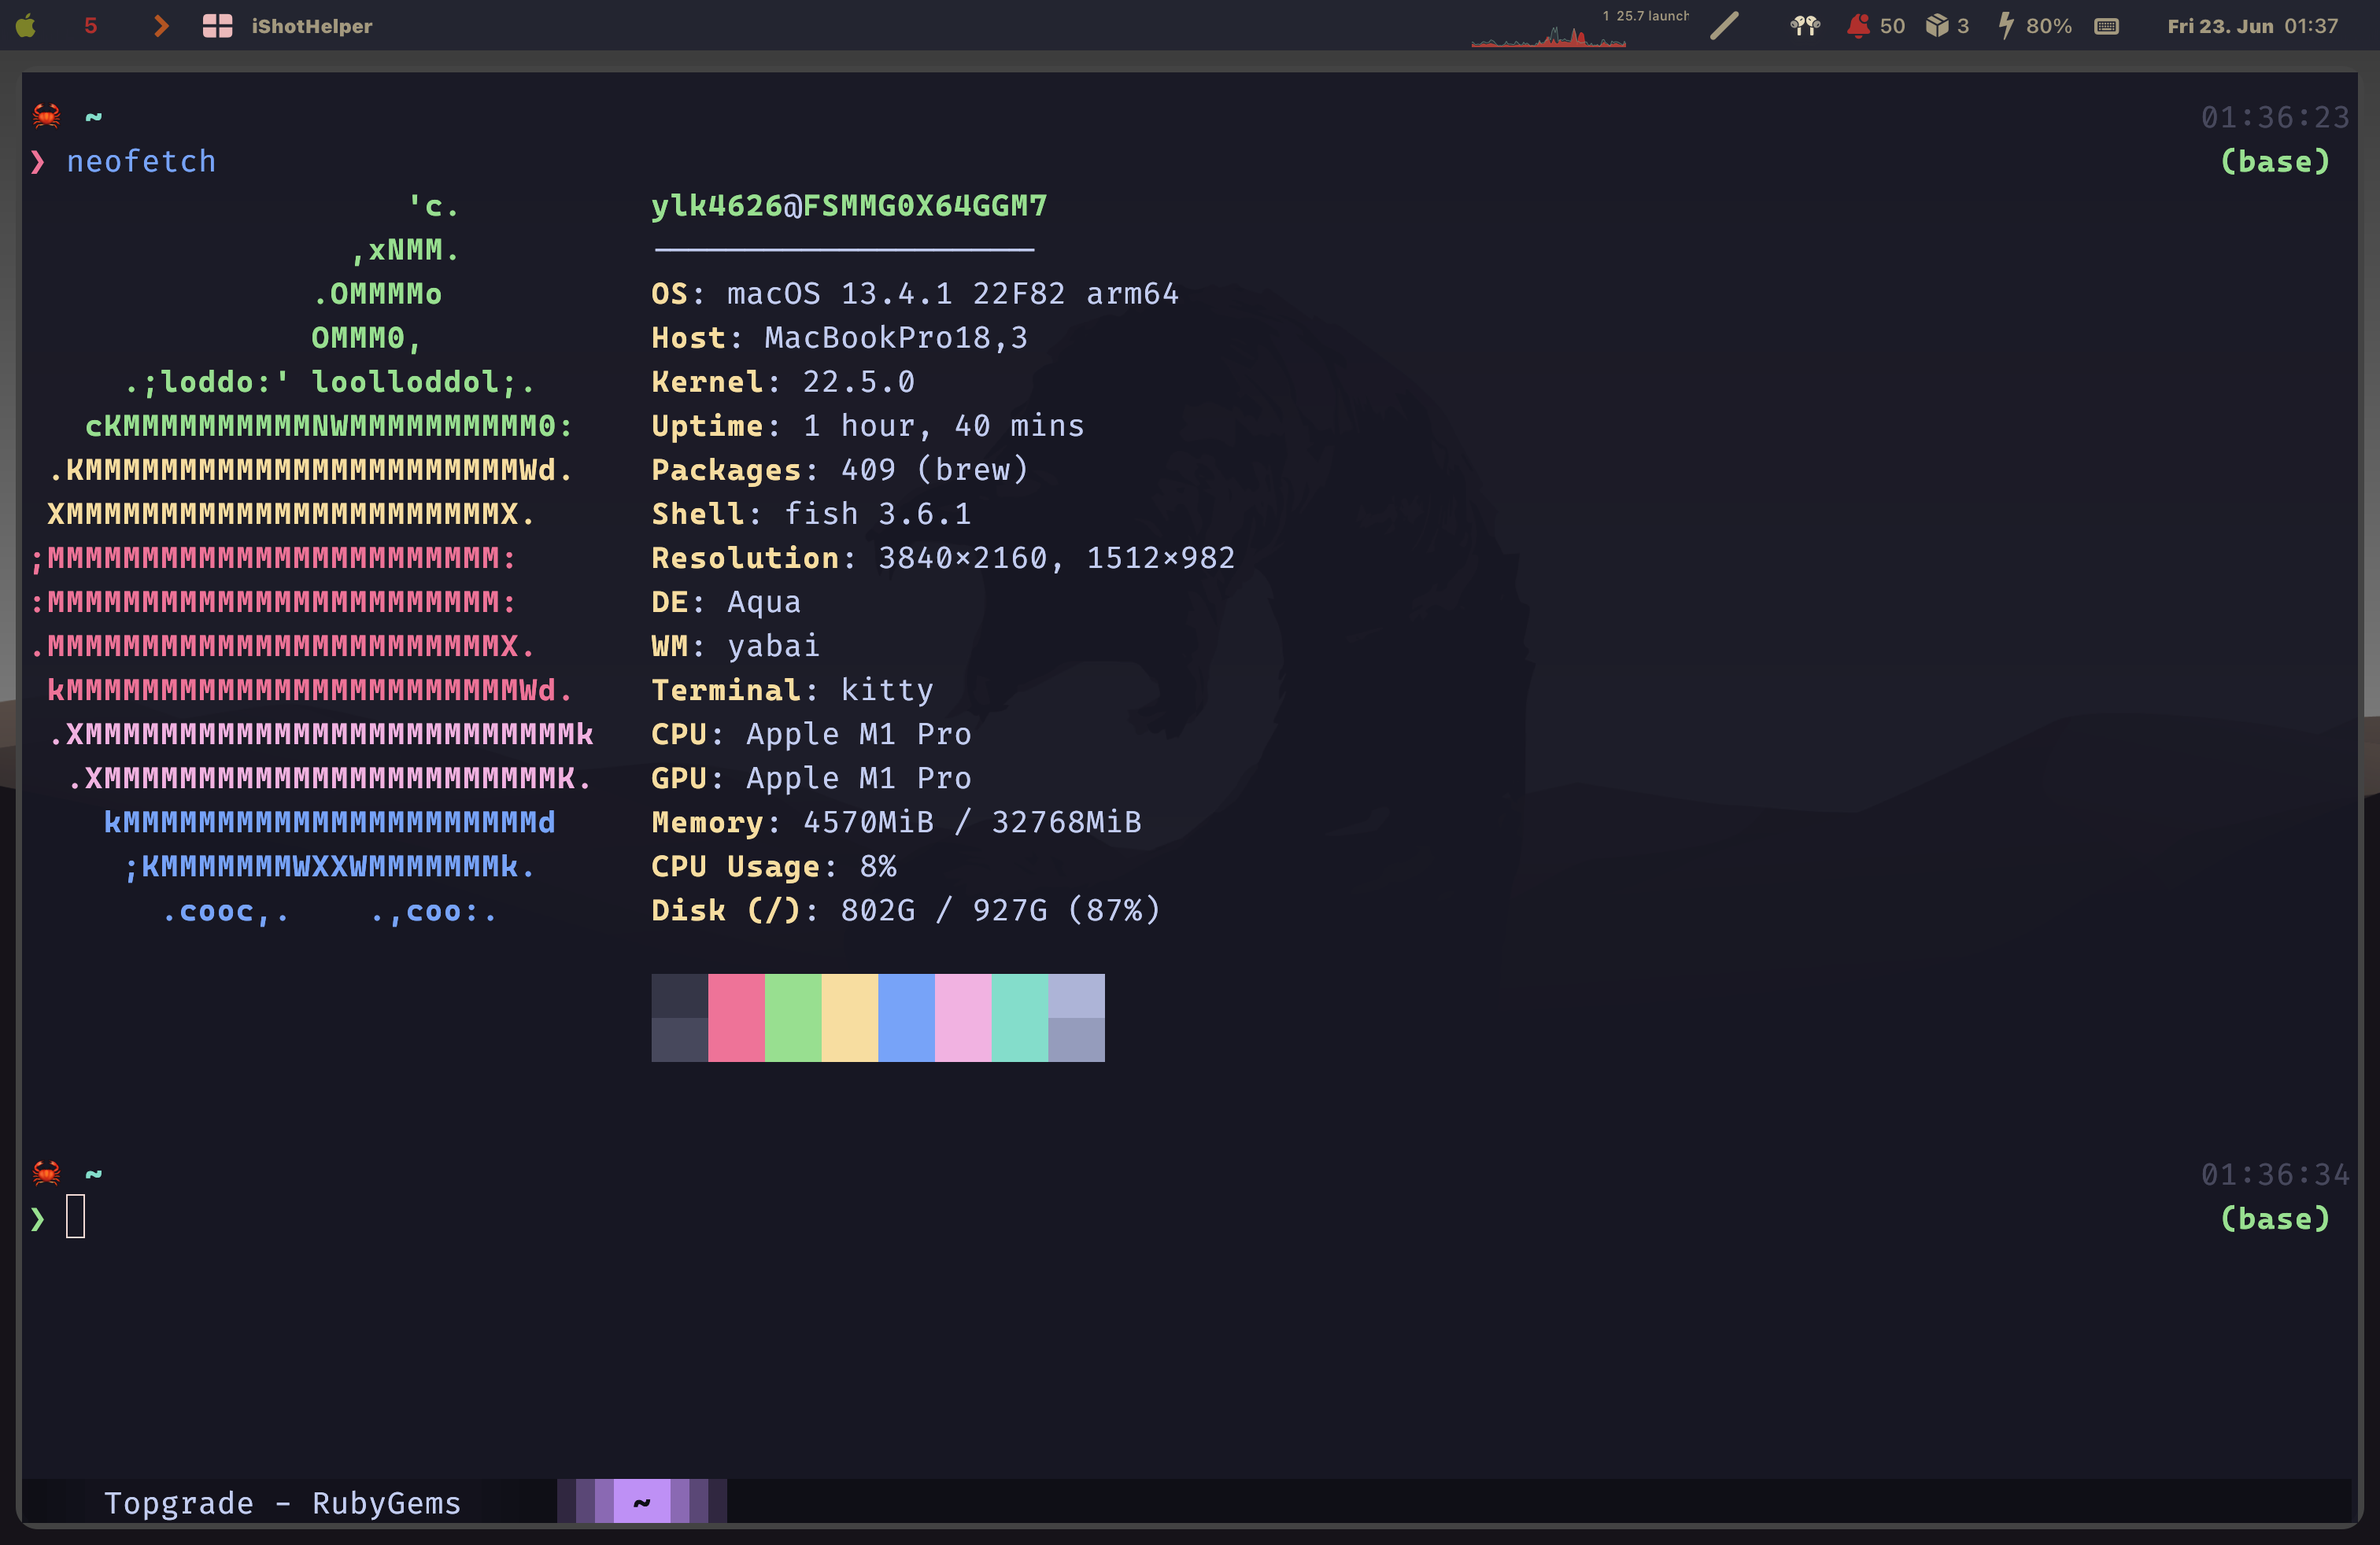
Task: Click the Host: MacBookPro18,3 line
Action: pyautogui.click(x=839, y=337)
